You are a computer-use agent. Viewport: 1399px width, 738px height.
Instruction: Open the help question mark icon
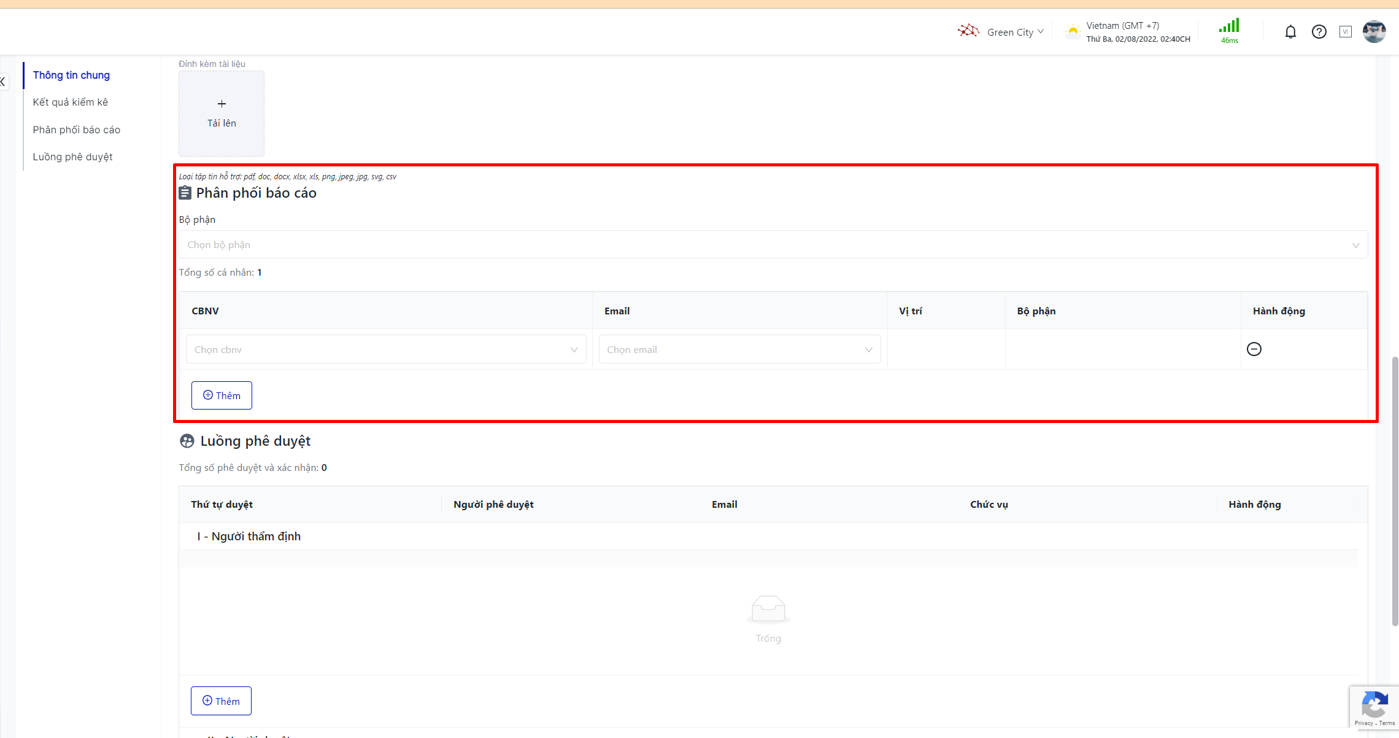tap(1319, 32)
